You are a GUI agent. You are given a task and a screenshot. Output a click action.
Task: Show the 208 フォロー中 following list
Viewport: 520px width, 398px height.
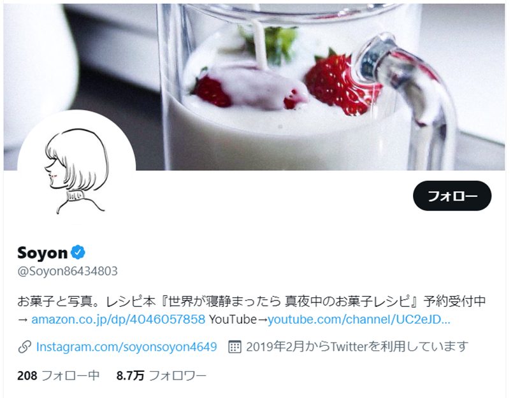coord(59,376)
